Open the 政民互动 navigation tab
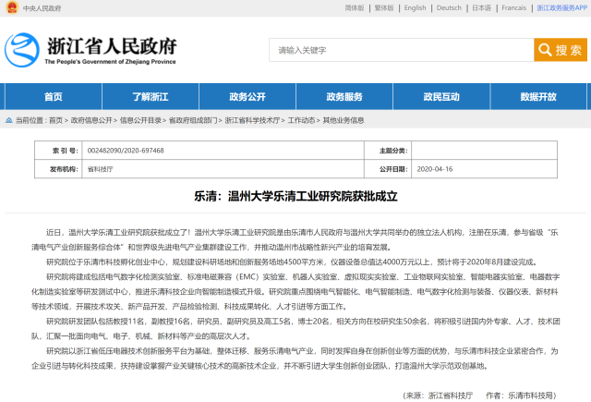The height and width of the screenshot is (402, 591). [441, 97]
